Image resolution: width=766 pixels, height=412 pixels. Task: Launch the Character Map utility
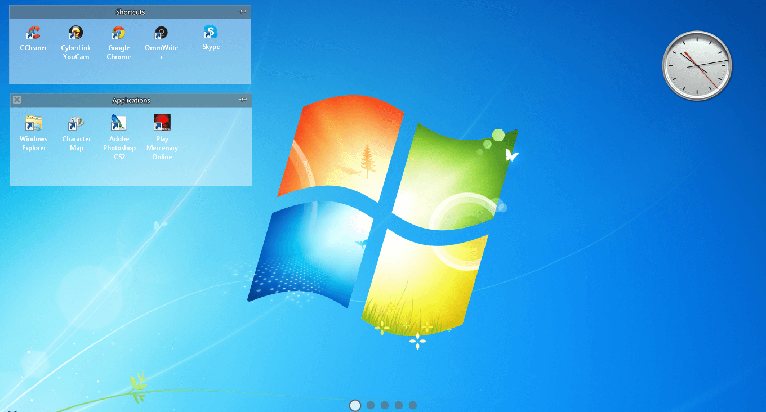(76, 124)
